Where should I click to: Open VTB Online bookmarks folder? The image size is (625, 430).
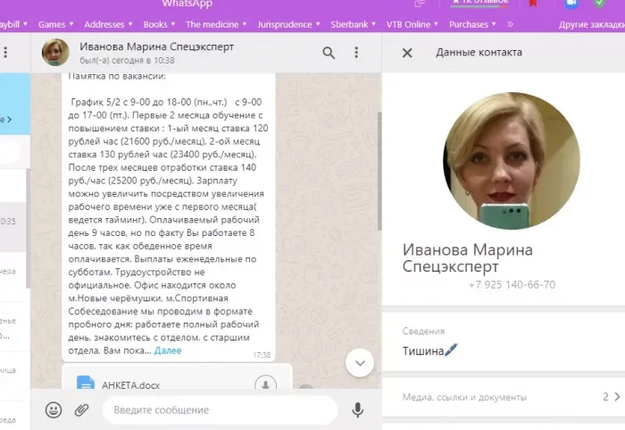click(x=412, y=24)
